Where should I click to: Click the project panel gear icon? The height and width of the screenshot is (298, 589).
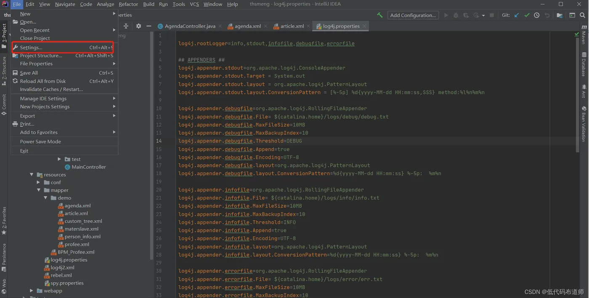tap(138, 26)
